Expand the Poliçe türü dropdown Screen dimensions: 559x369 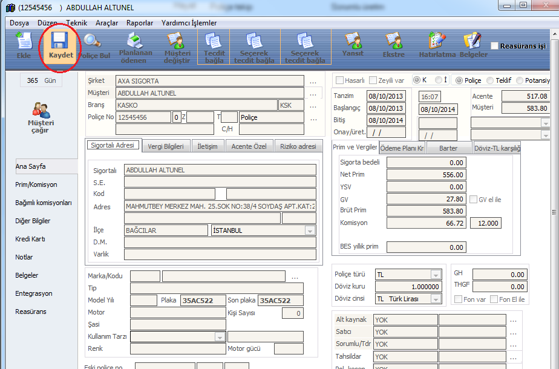click(x=435, y=275)
